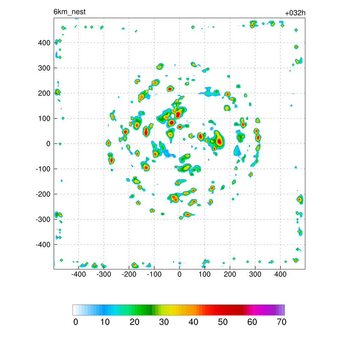Click the horizontal axis tick label "-400"
This screenshot has width=359, height=359.
[x=79, y=274]
